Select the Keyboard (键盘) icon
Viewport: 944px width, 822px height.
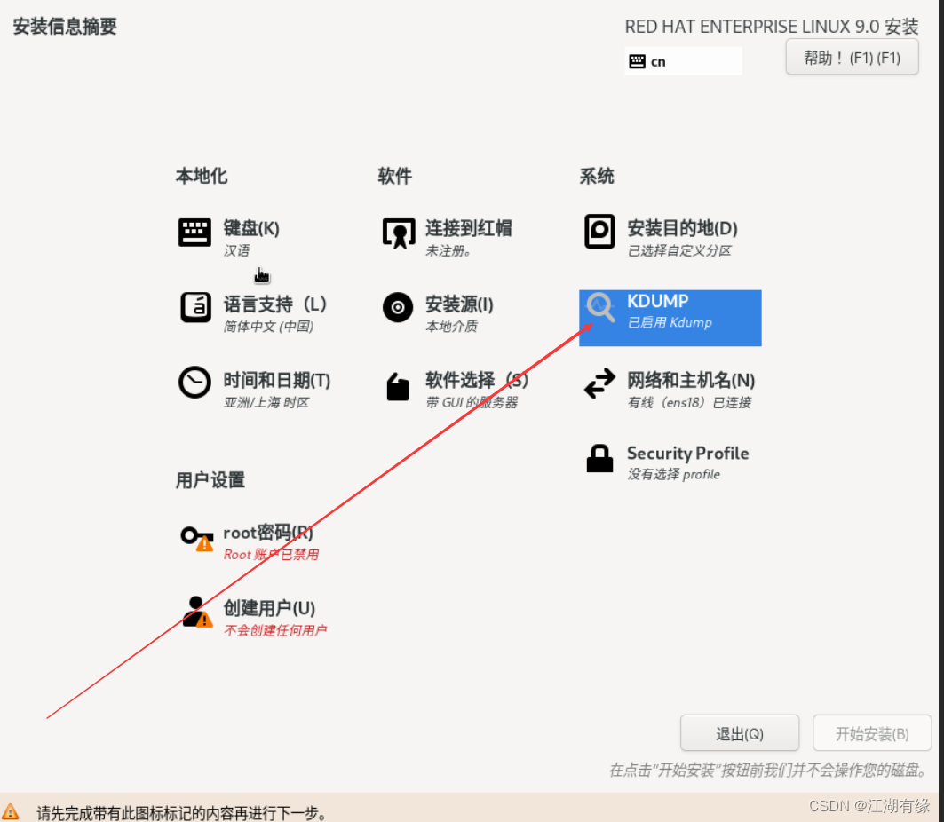194,233
